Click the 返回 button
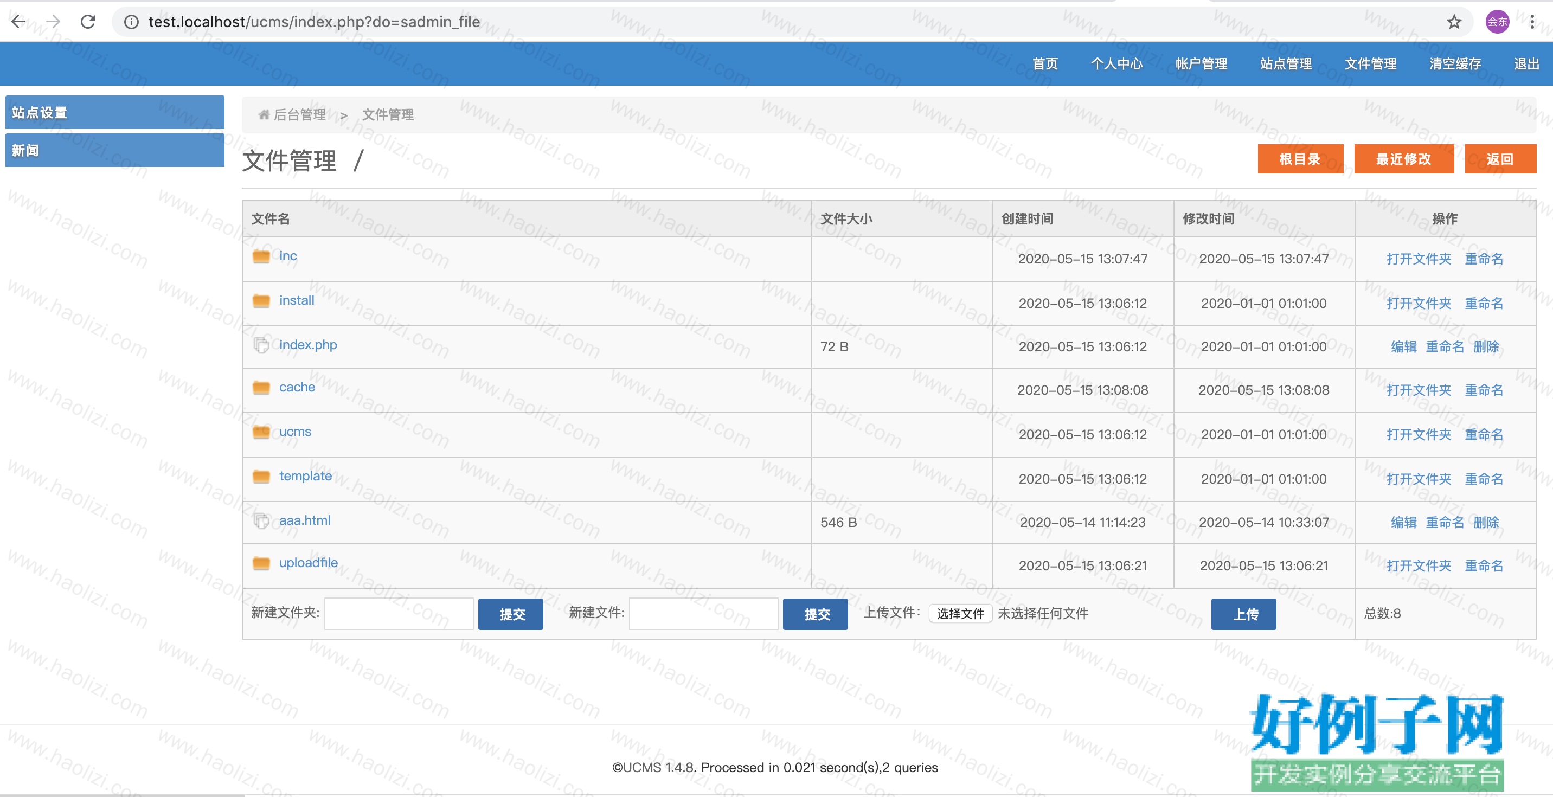Screen dimensions: 1553x797 click(x=1500, y=159)
